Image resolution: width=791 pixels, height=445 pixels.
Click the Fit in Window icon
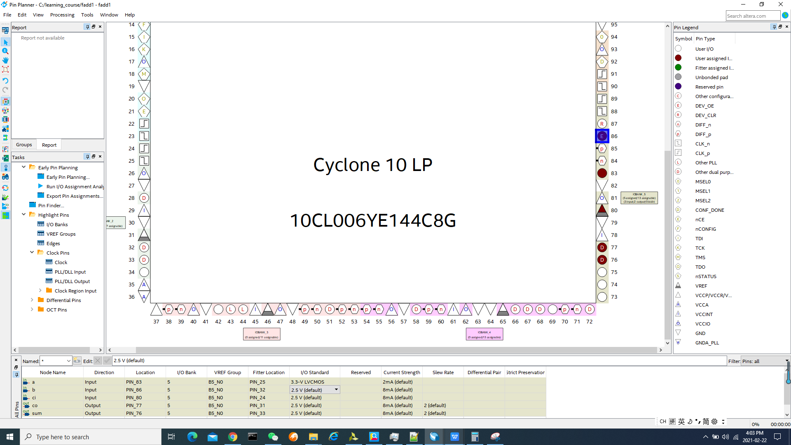[x=5, y=69]
